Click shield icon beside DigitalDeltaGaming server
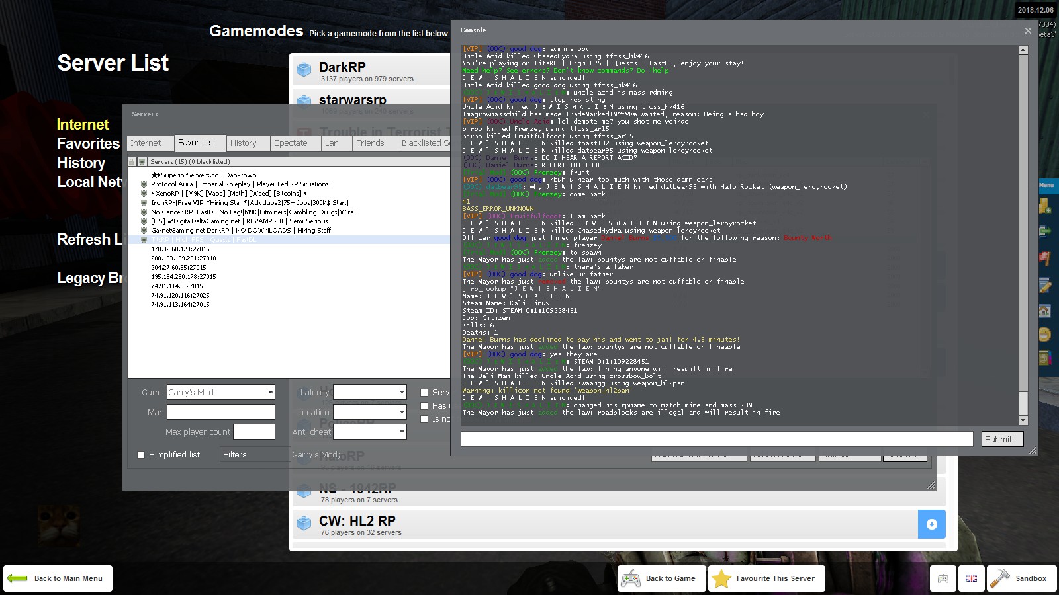The width and height of the screenshot is (1059, 595). click(x=144, y=221)
